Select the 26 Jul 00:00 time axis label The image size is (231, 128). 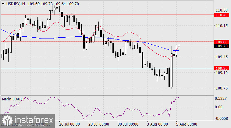coord(69,124)
